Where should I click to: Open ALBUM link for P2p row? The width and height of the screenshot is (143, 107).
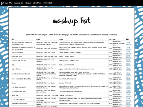coord(128,66)
